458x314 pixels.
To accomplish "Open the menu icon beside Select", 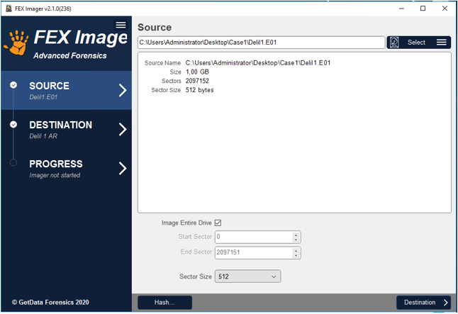I will click(x=442, y=43).
